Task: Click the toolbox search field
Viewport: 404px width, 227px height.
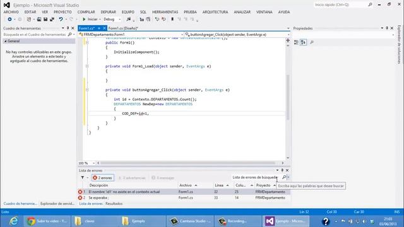Action: (x=35, y=35)
